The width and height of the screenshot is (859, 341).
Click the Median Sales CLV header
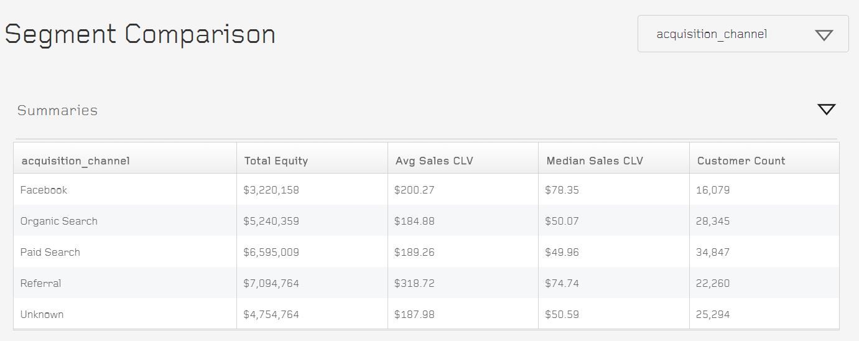coord(595,161)
